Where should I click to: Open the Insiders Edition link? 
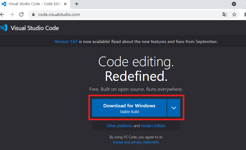point(153,126)
